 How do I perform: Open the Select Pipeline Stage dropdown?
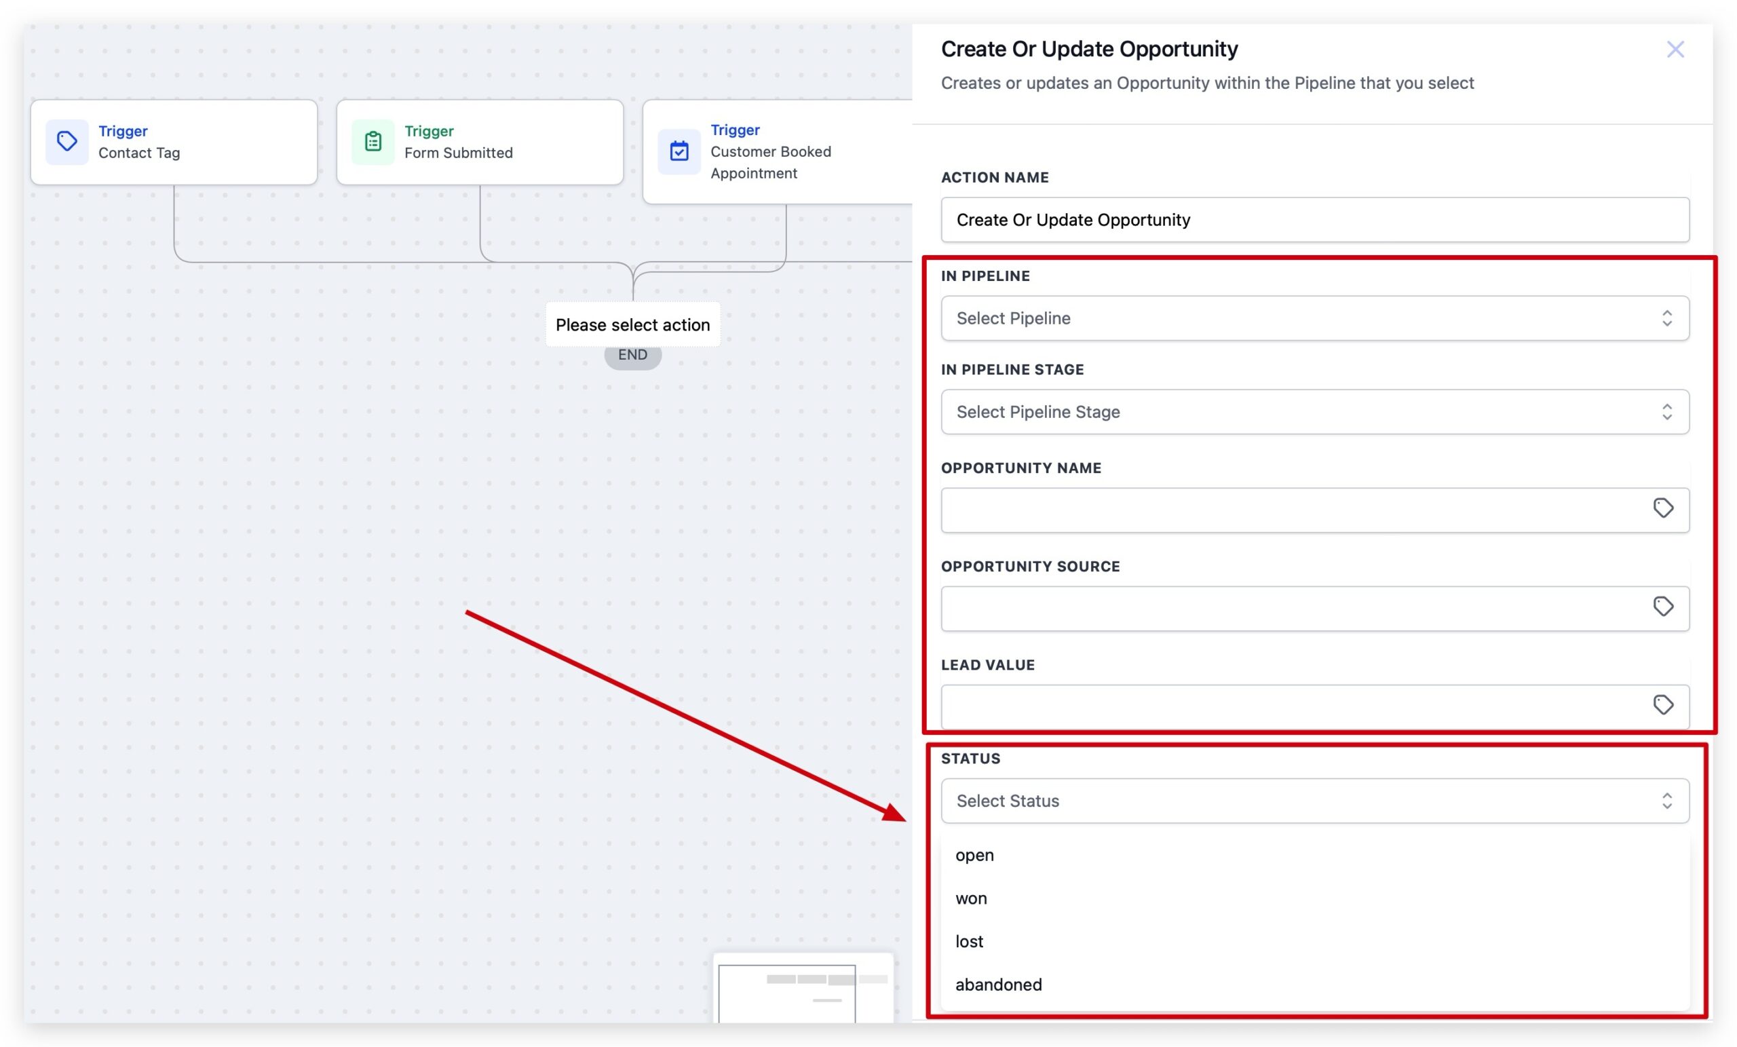(1315, 412)
